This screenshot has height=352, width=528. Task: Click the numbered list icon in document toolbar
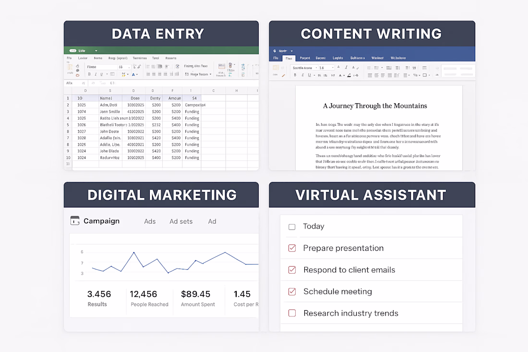tap(376, 68)
